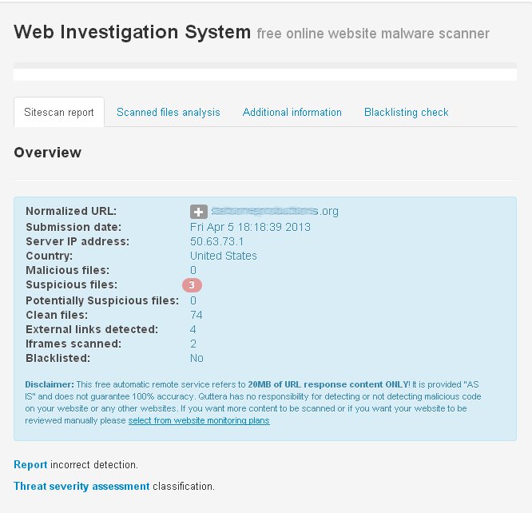
Task: Click the External links detected value 4
Action: point(193,329)
